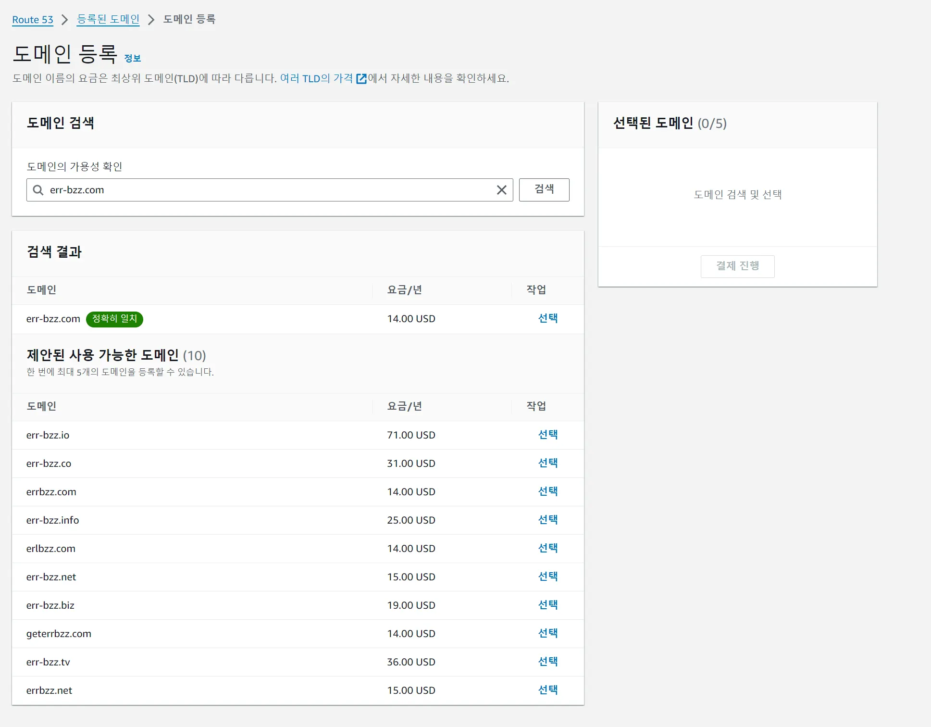Clear the domain search field with X icon
This screenshot has width=931, height=727.
(501, 190)
